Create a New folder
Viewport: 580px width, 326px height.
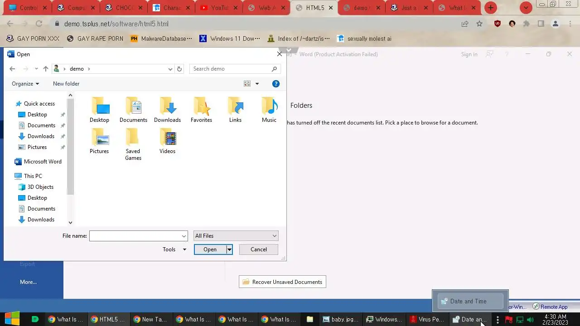pos(66,84)
